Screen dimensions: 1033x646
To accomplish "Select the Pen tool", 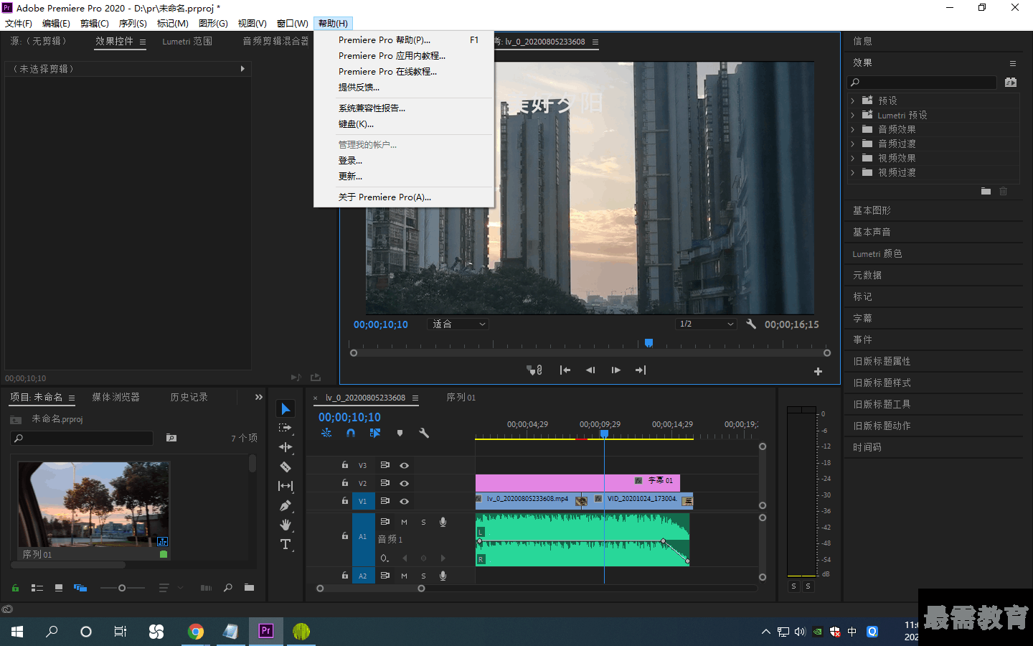I will click(x=286, y=505).
